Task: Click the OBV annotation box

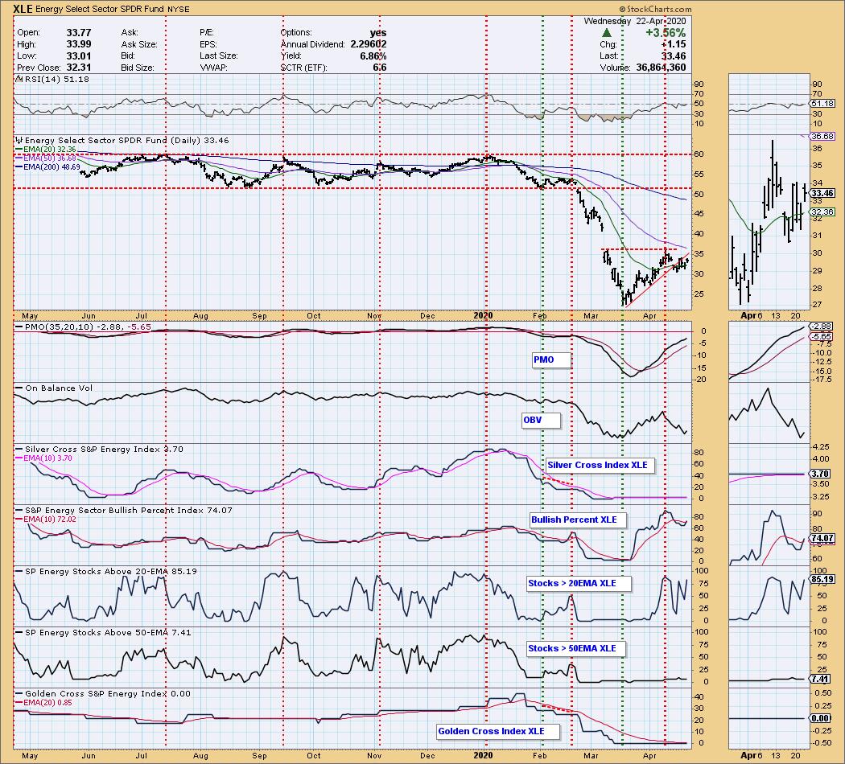Action: coord(541,420)
